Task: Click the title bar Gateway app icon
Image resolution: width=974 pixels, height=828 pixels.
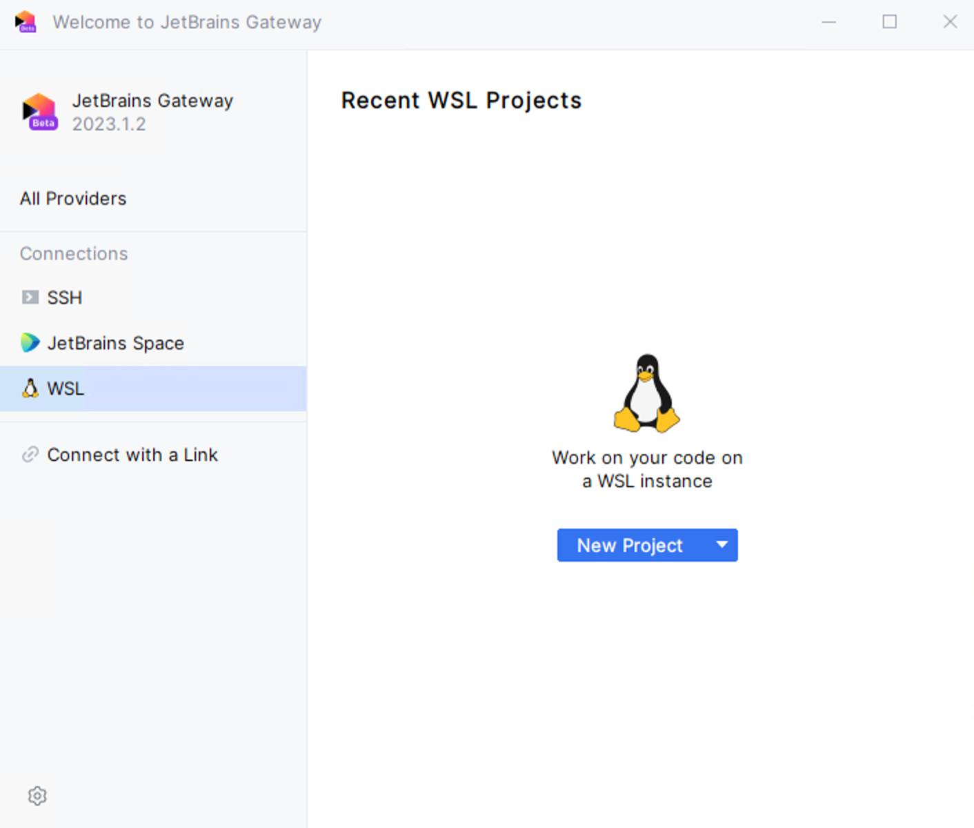Action: click(26, 21)
